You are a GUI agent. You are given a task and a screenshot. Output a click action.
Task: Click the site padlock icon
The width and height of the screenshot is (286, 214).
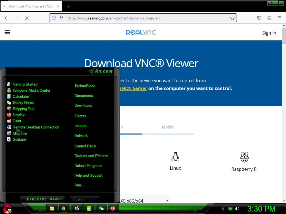pos(61,18)
